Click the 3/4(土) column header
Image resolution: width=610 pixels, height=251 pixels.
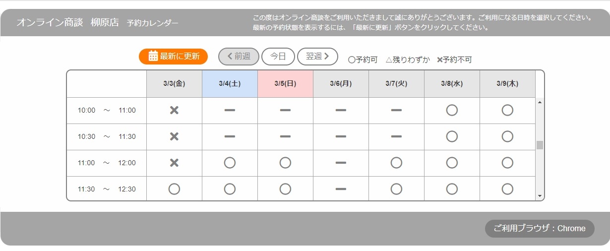(230, 84)
